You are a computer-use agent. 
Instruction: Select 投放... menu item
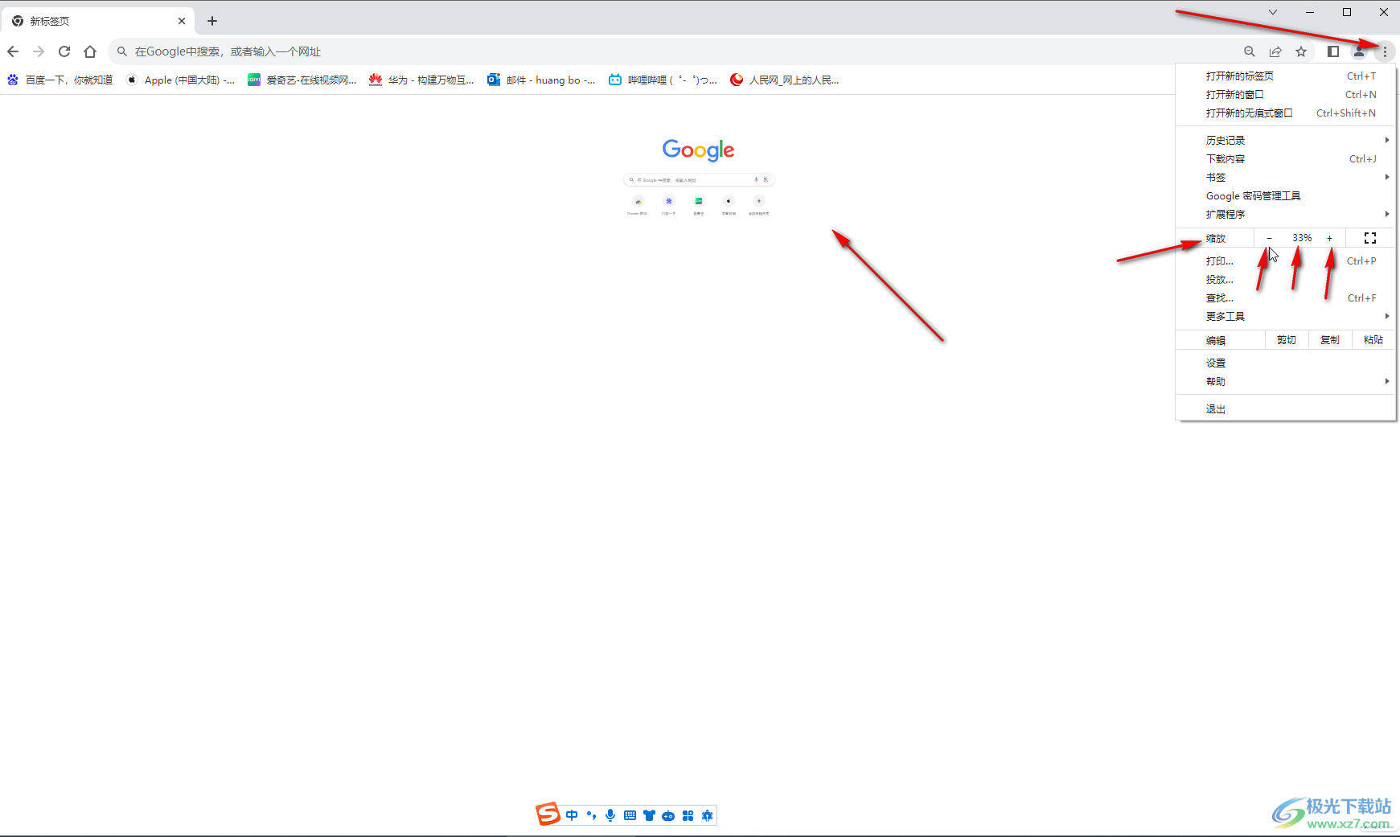pyautogui.click(x=1286, y=280)
